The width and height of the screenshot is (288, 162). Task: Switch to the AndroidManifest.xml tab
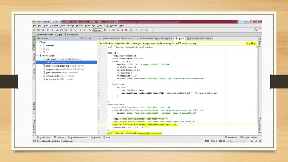click(x=199, y=38)
